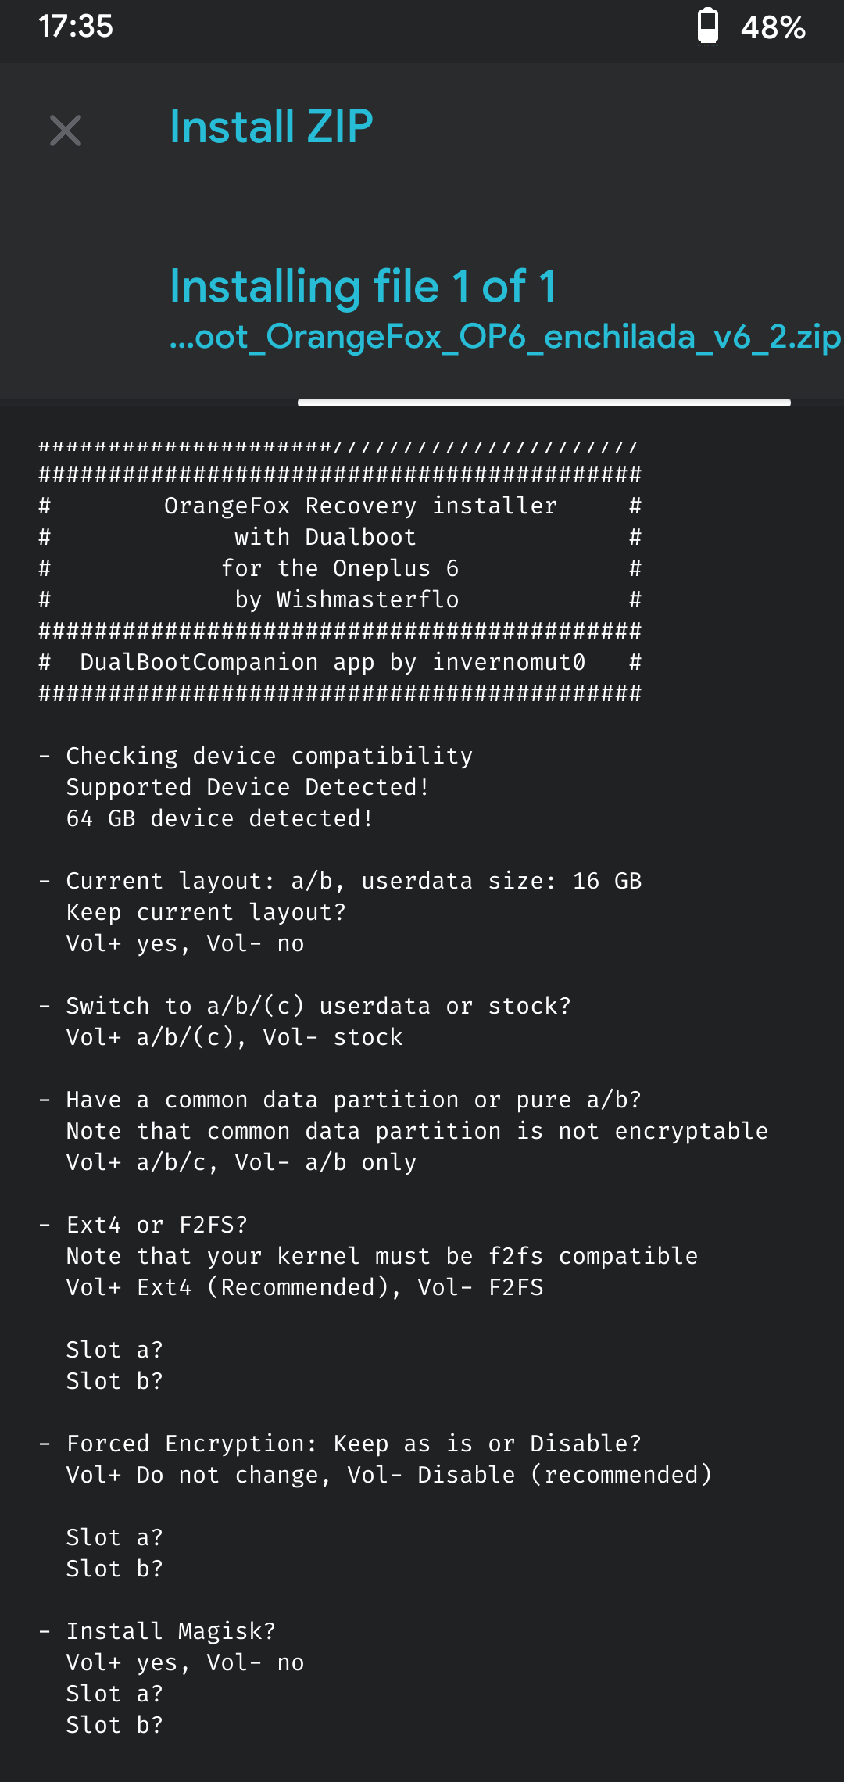
Task: Tap the OrangeFox Recovery installer banner line
Action: [360, 506]
